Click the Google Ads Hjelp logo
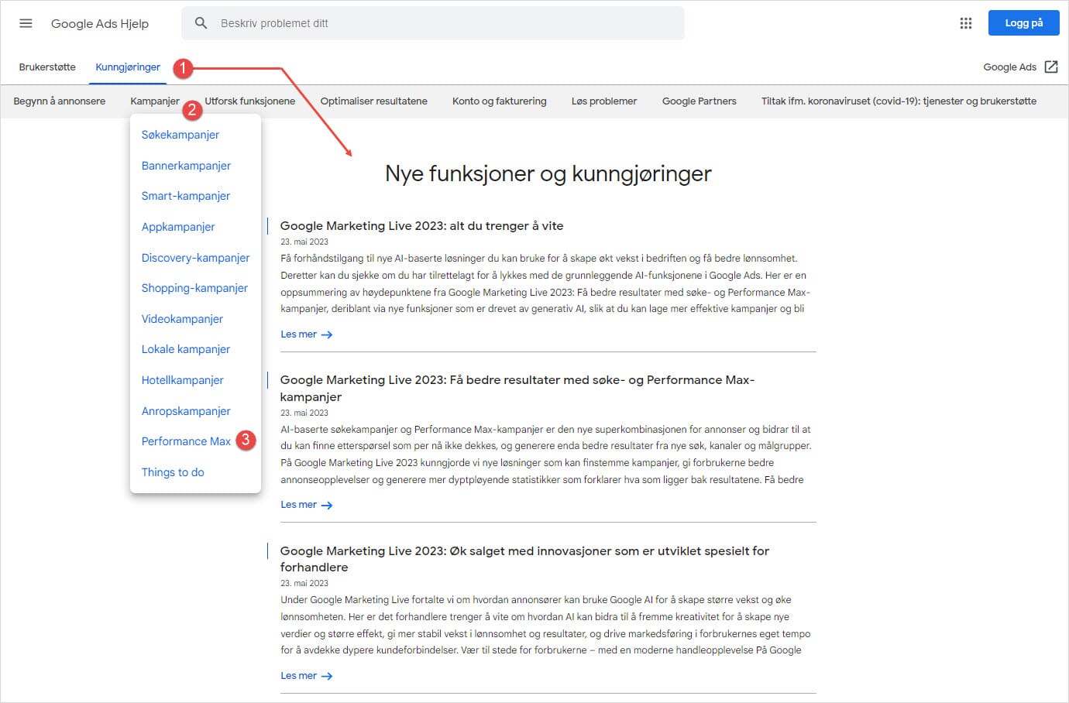This screenshot has height=703, width=1069. (x=99, y=23)
